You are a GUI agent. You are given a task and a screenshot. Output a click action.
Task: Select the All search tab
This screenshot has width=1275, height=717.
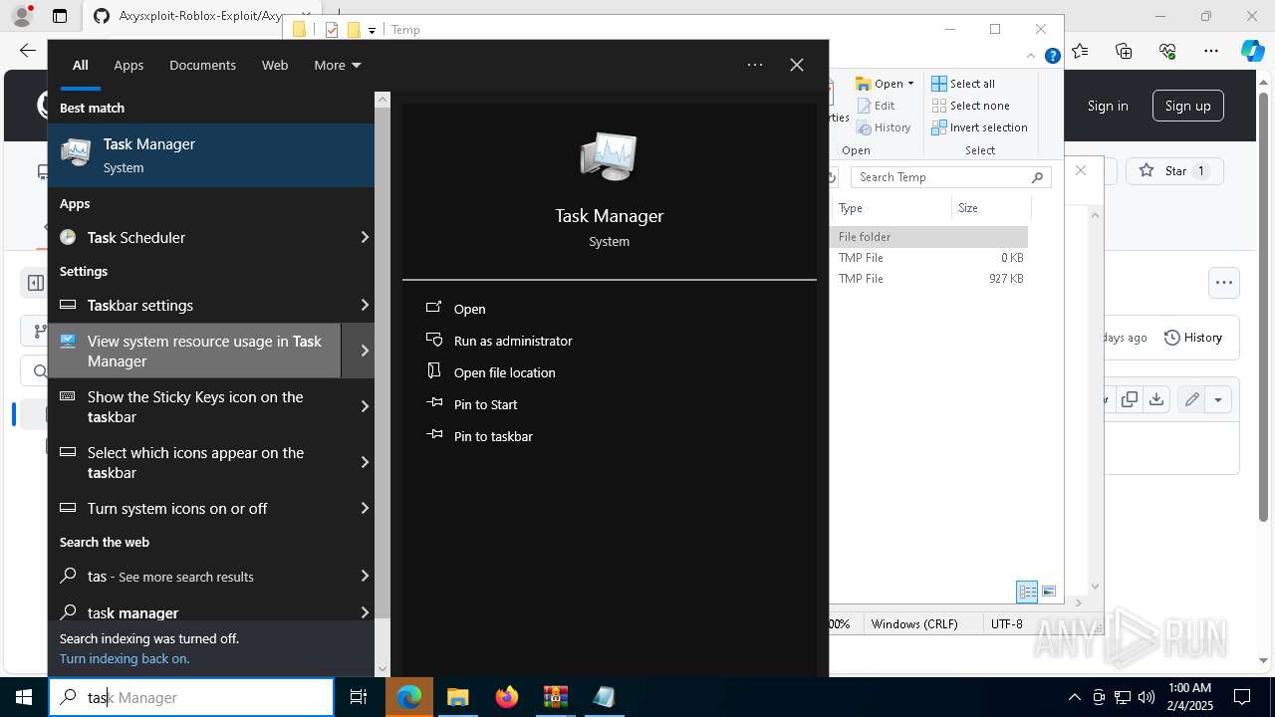tap(81, 65)
